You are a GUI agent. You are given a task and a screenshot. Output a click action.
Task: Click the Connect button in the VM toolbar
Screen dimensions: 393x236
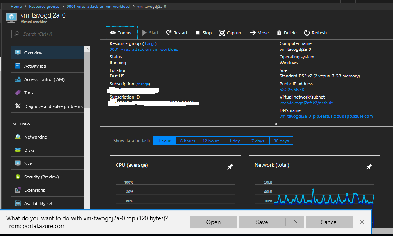tap(122, 33)
